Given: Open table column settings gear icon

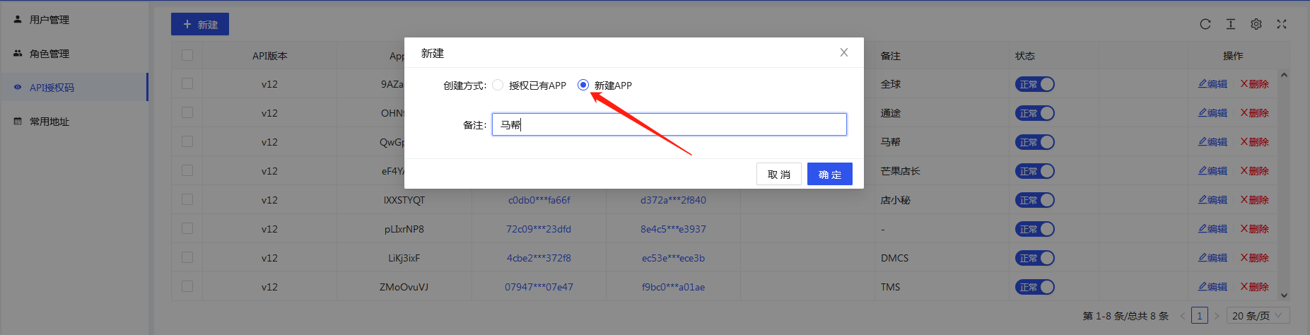Looking at the screenshot, I should [x=1256, y=24].
